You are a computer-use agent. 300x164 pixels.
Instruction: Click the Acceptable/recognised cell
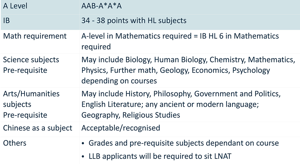point(121,128)
